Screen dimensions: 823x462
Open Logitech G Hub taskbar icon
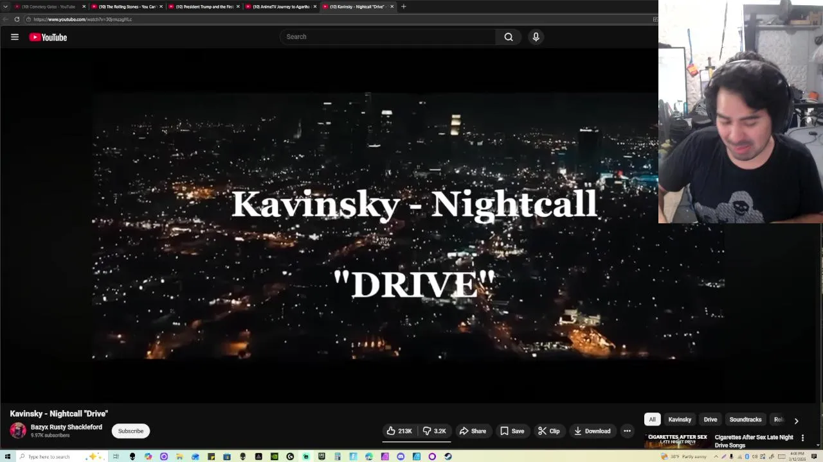(x=290, y=456)
